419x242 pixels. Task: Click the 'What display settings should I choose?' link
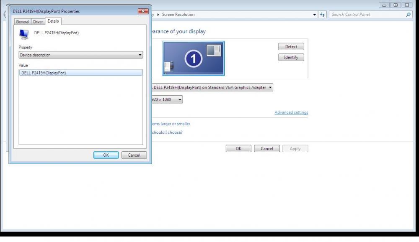click(167, 132)
